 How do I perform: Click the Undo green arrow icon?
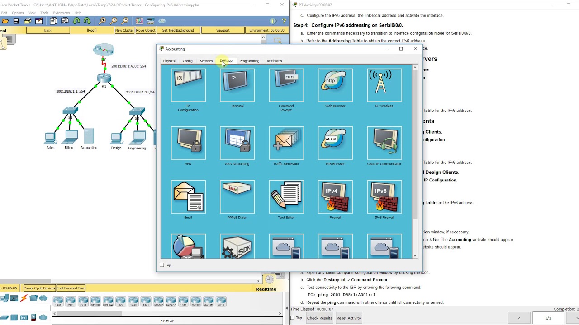(x=76, y=21)
